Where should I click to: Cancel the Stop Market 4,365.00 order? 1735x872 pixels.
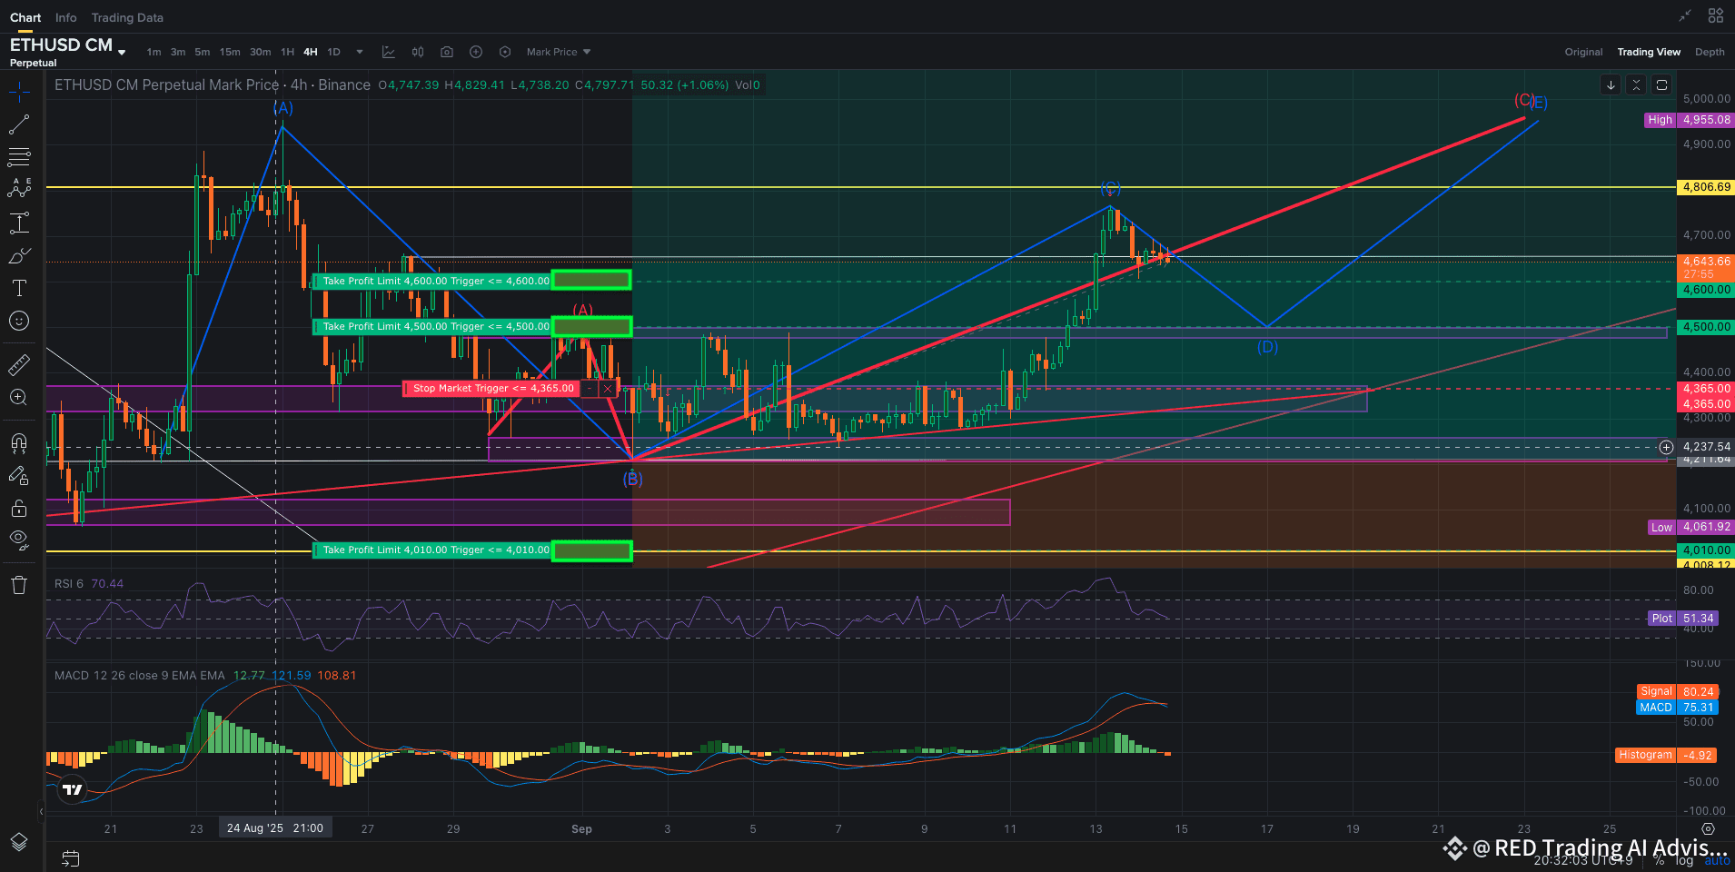pyautogui.click(x=608, y=389)
